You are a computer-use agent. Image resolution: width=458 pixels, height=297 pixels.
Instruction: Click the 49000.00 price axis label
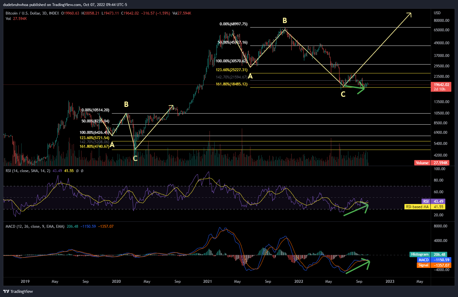click(x=442, y=43)
